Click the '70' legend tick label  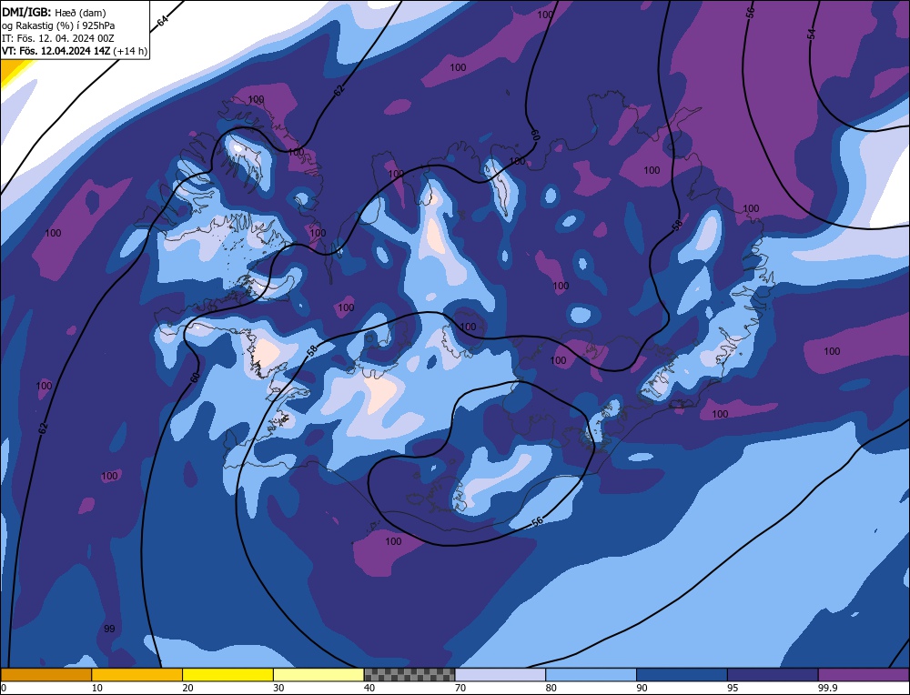pyautogui.click(x=460, y=688)
